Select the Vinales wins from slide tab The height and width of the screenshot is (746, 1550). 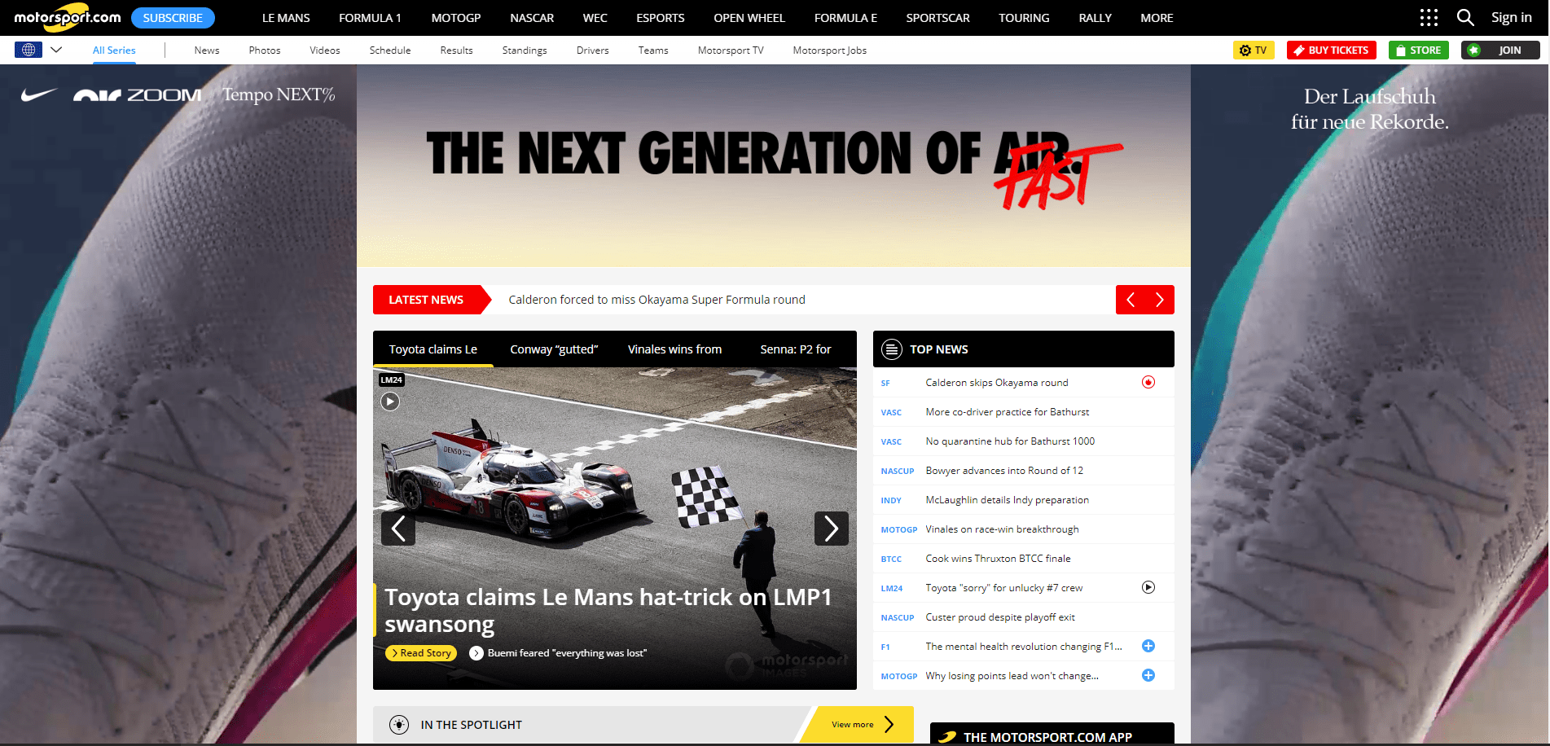(x=674, y=349)
